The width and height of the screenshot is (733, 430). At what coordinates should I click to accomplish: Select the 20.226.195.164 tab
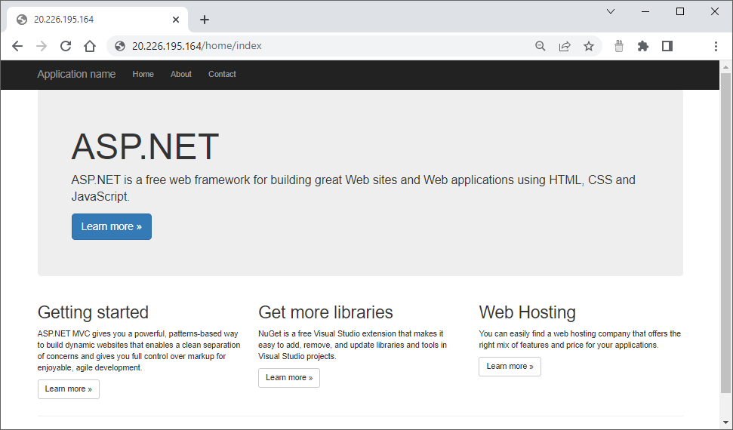tap(97, 20)
